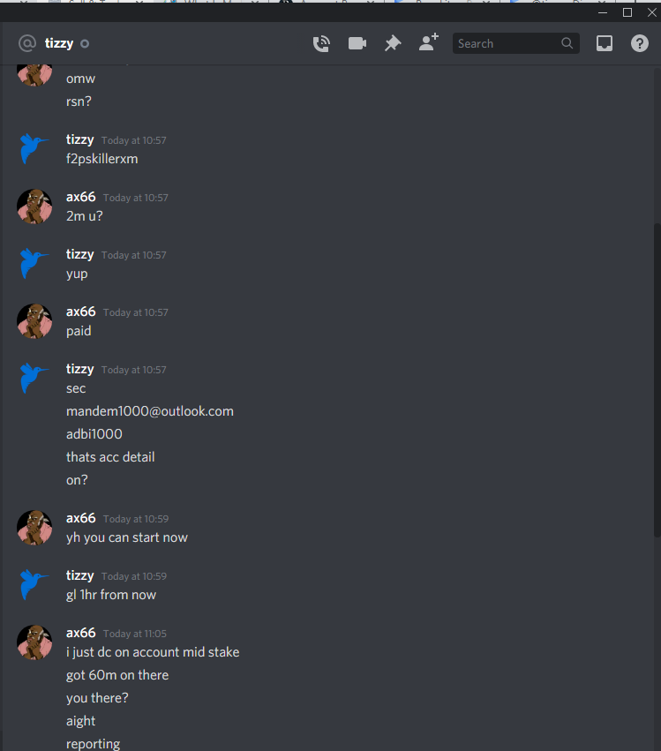The image size is (661, 751).
Task: Maximize the Discord window
Action: (627, 12)
